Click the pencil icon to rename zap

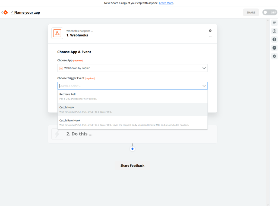tap(12, 13)
